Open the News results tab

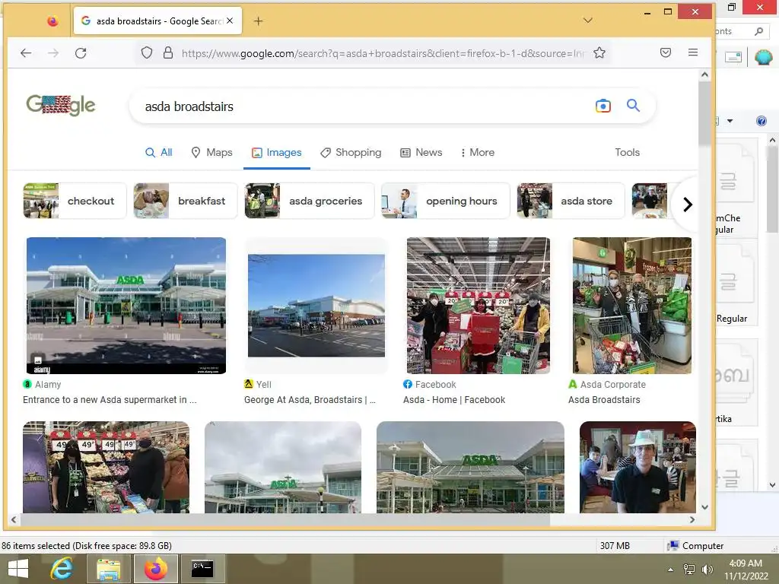(x=421, y=152)
